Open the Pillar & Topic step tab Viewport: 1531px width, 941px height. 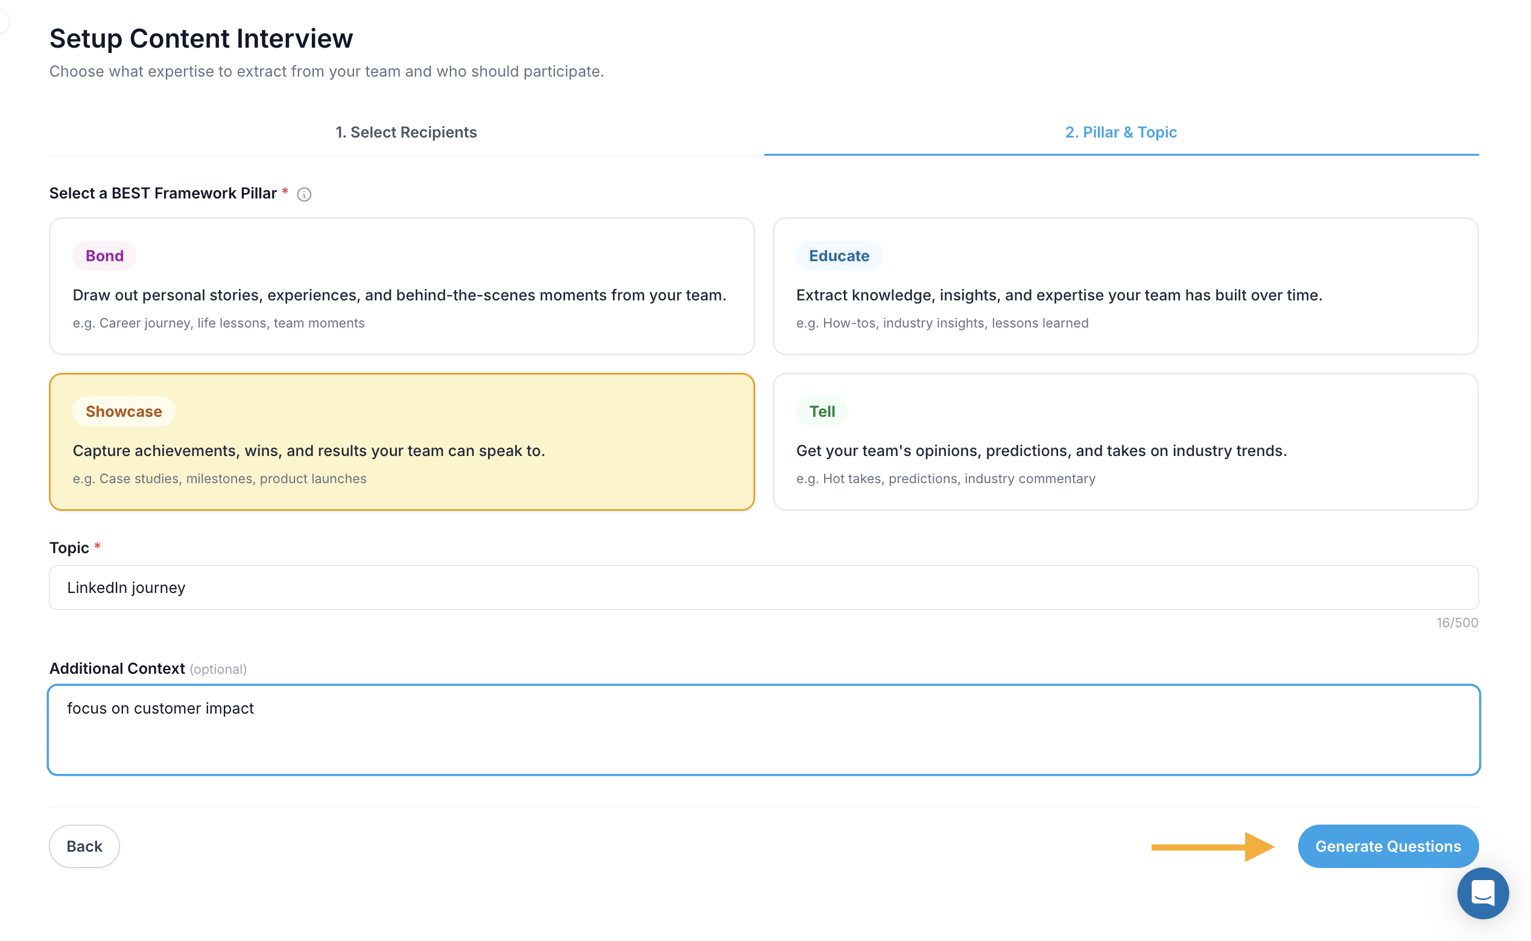(1120, 132)
